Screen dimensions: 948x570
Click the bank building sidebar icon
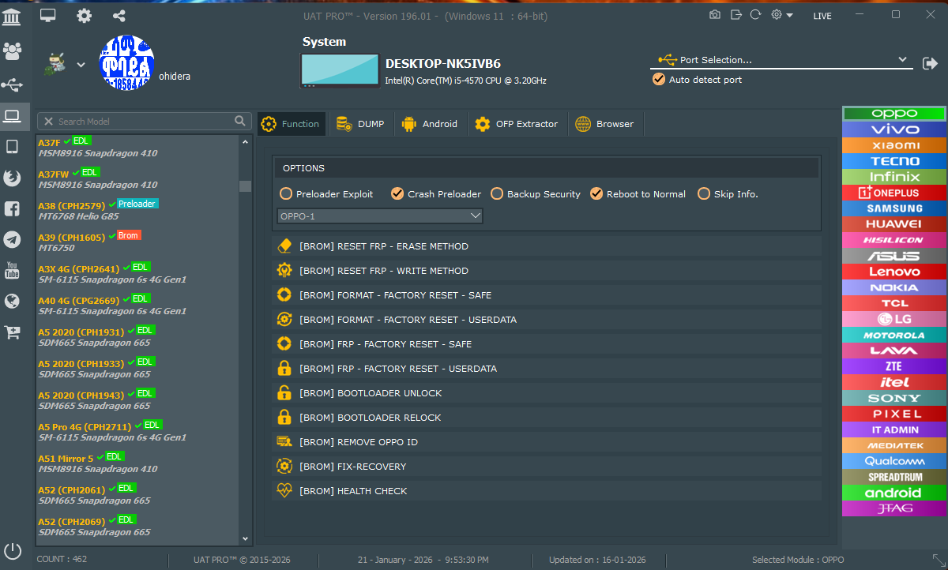[12, 17]
